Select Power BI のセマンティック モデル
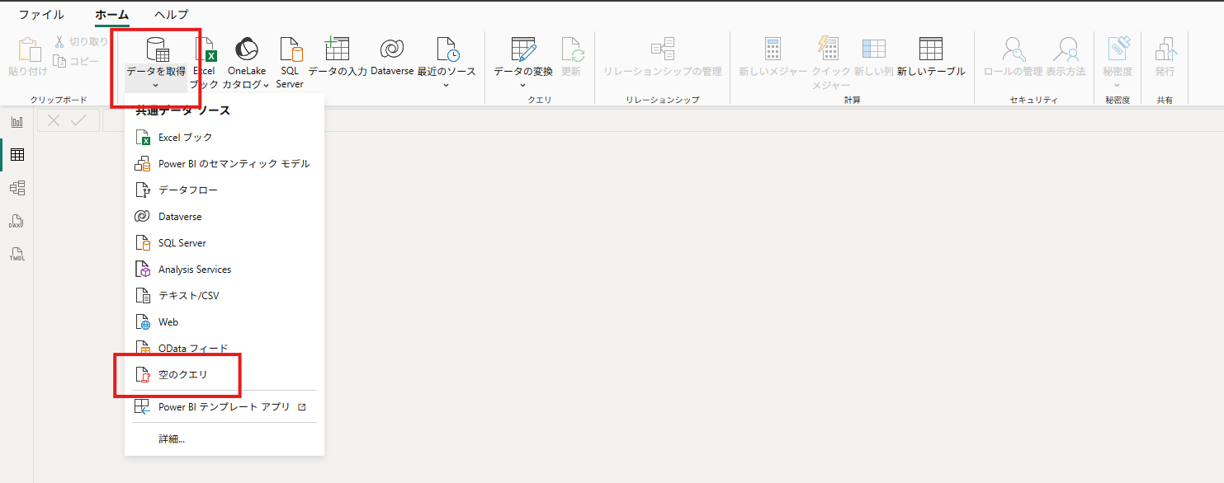The width and height of the screenshot is (1224, 483). [x=224, y=164]
